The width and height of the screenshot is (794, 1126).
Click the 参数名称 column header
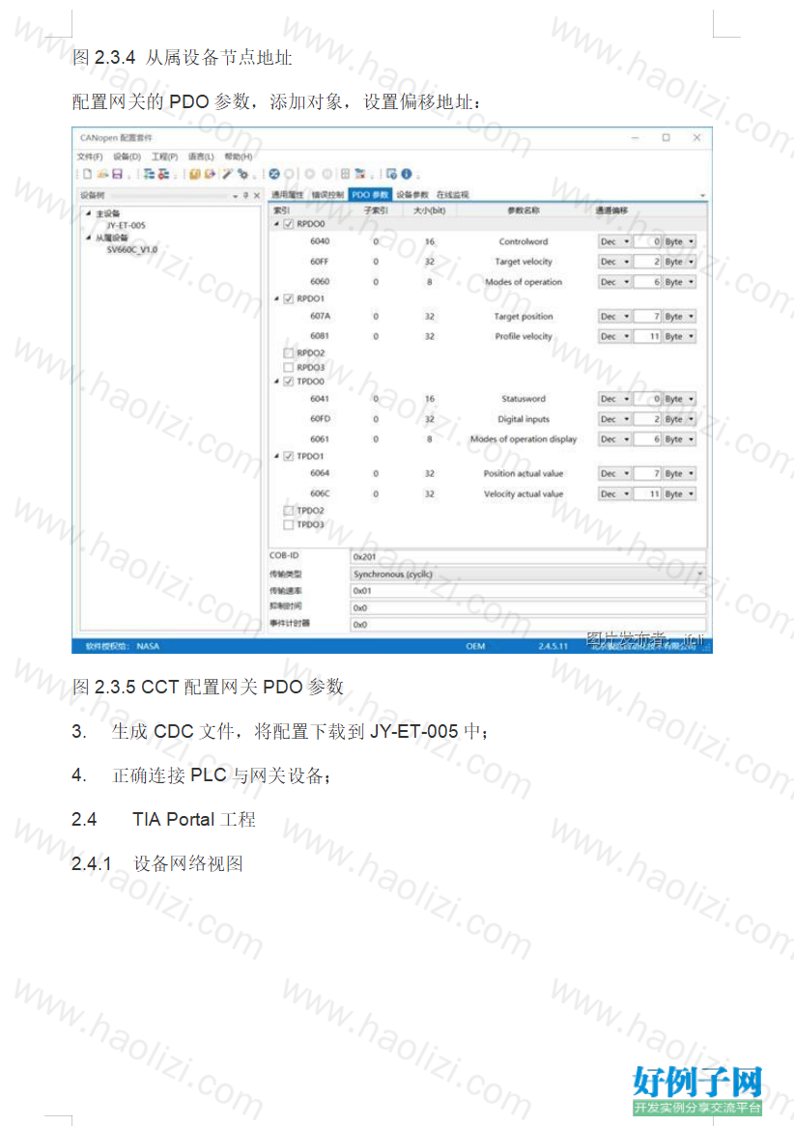pos(524,211)
